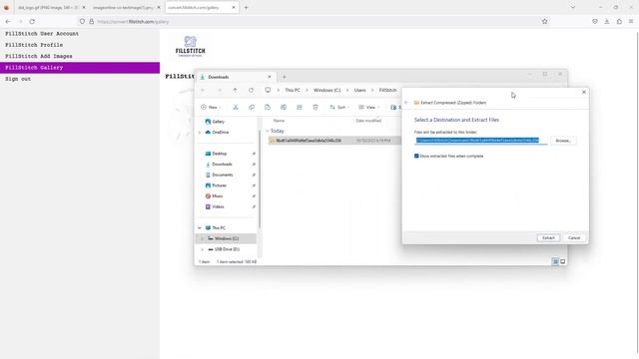639x359 pixels.
Task: Toggle 'Show extracted files when complete' checkbox
Action: (x=416, y=156)
